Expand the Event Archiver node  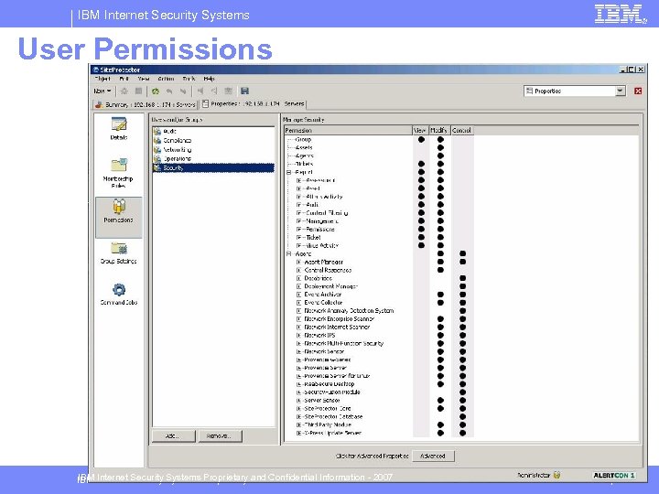298,295
